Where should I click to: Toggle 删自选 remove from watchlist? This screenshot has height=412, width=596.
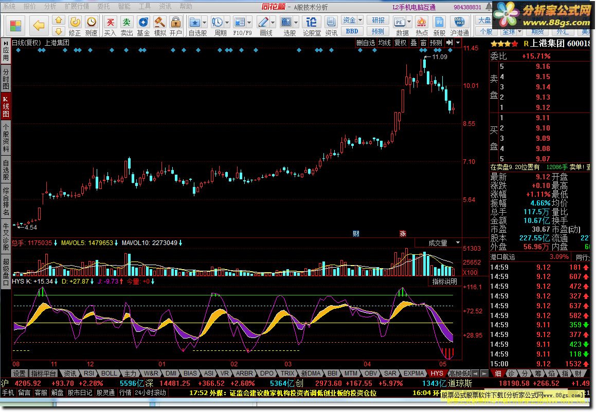(366, 43)
